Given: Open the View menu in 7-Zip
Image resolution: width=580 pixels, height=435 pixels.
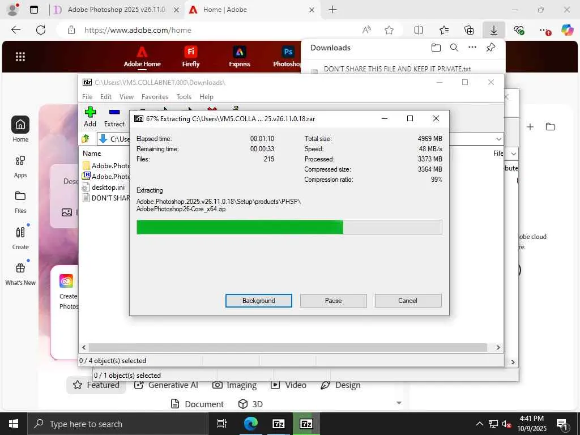Looking at the screenshot, I should 126,96.
